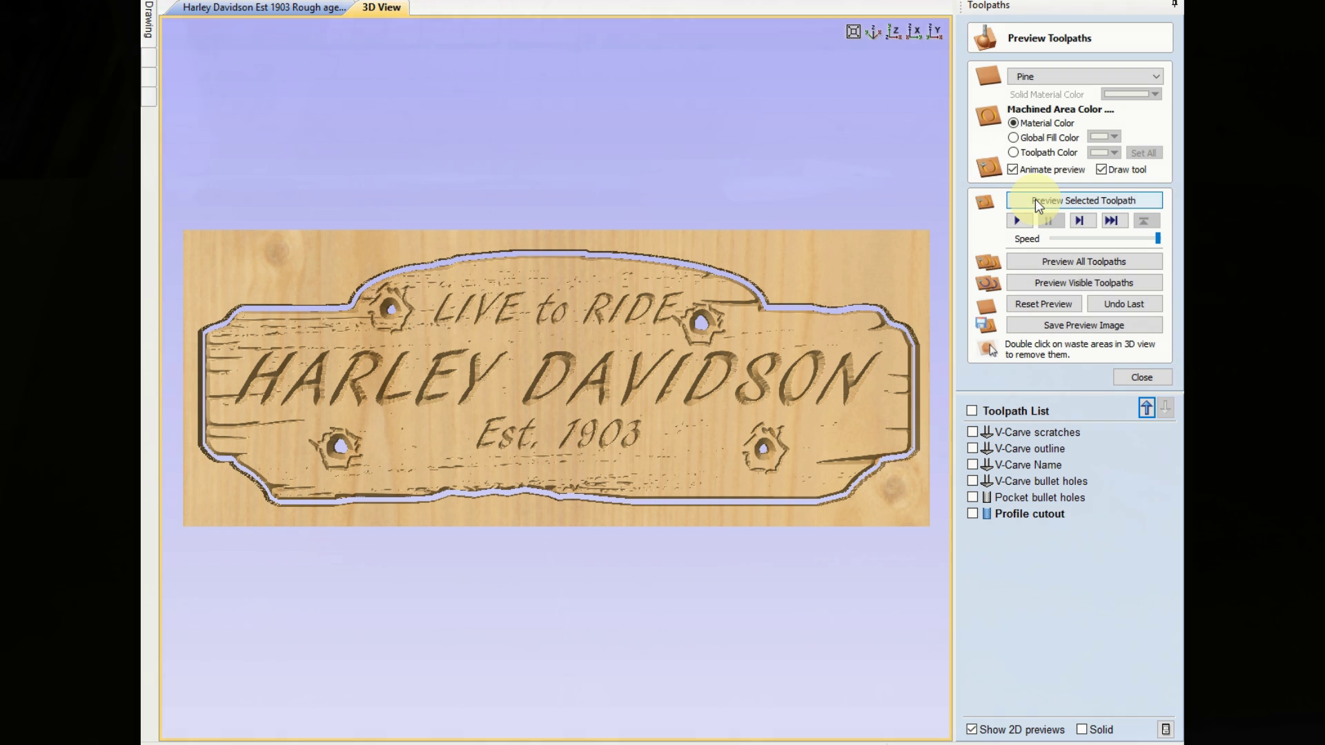
Task: Click the Save Preview Image button
Action: pyautogui.click(x=1084, y=325)
